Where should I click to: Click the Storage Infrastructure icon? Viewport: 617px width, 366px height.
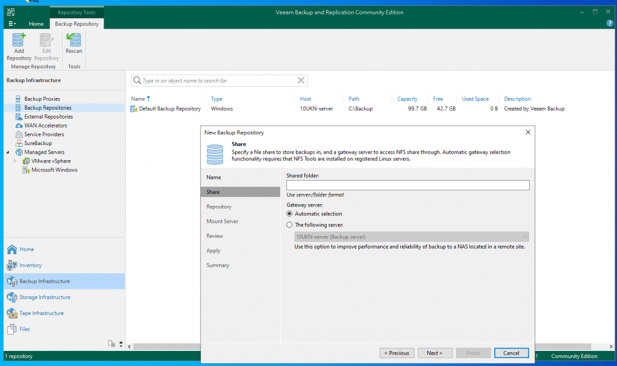(12, 297)
